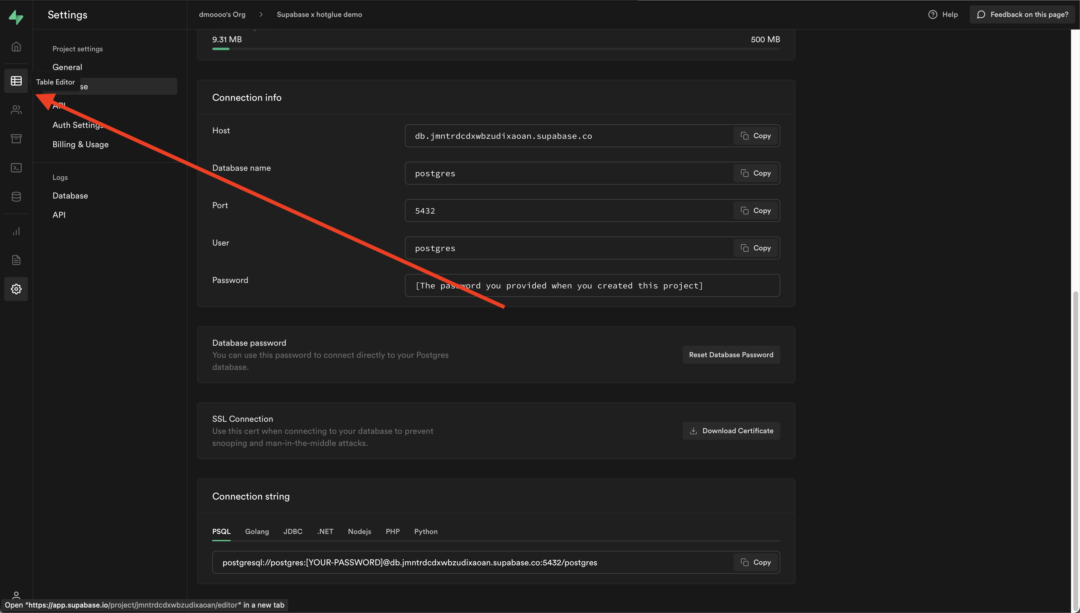Switch to the JDBC tab

pyautogui.click(x=293, y=531)
